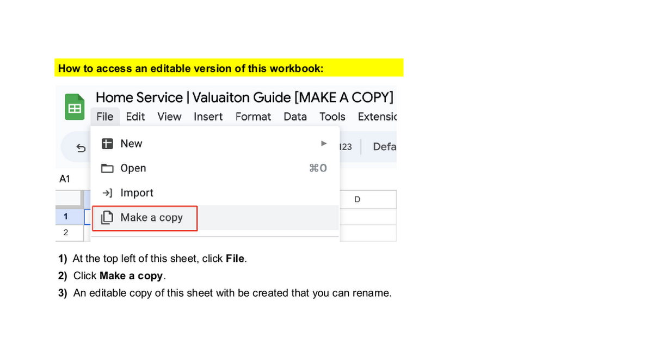Click the grid icon beside New
Screen dimensions: 653x343
tap(108, 144)
